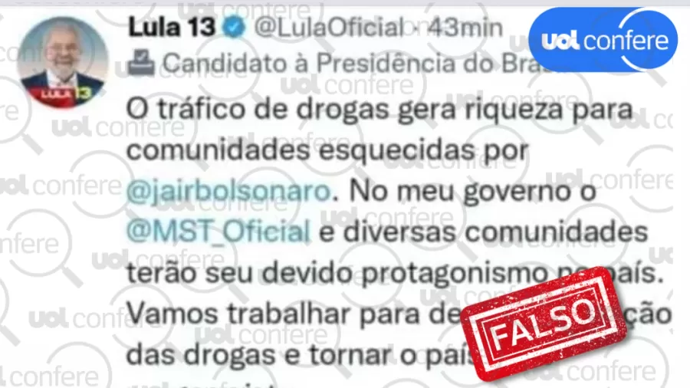This screenshot has width=690, height=388.
Task: Click the text No meu governo o
Action: pos(473,192)
